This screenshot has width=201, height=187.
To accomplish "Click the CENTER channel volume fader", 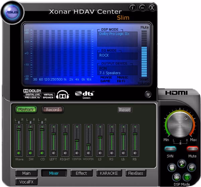I will 77,140.
